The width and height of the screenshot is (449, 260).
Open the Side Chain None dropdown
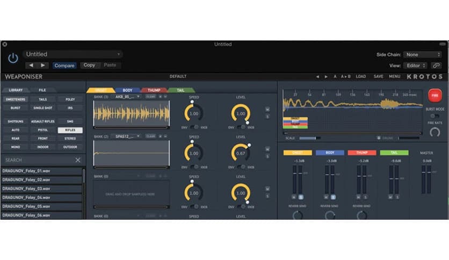(x=422, y=54)
